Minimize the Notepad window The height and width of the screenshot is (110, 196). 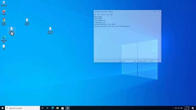click(x=150, y=12)
